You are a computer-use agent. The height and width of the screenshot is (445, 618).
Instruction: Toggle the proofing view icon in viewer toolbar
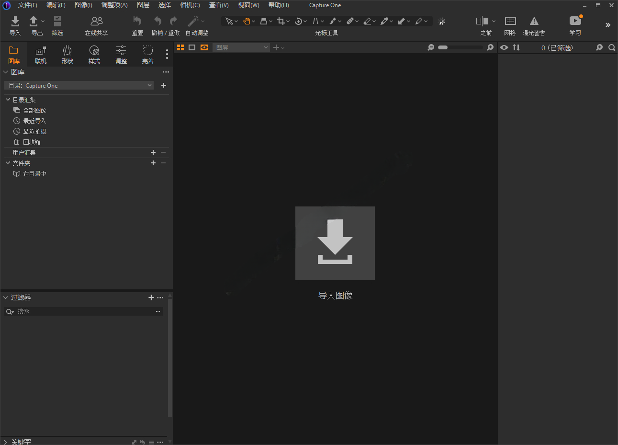(x=204, y=47)
